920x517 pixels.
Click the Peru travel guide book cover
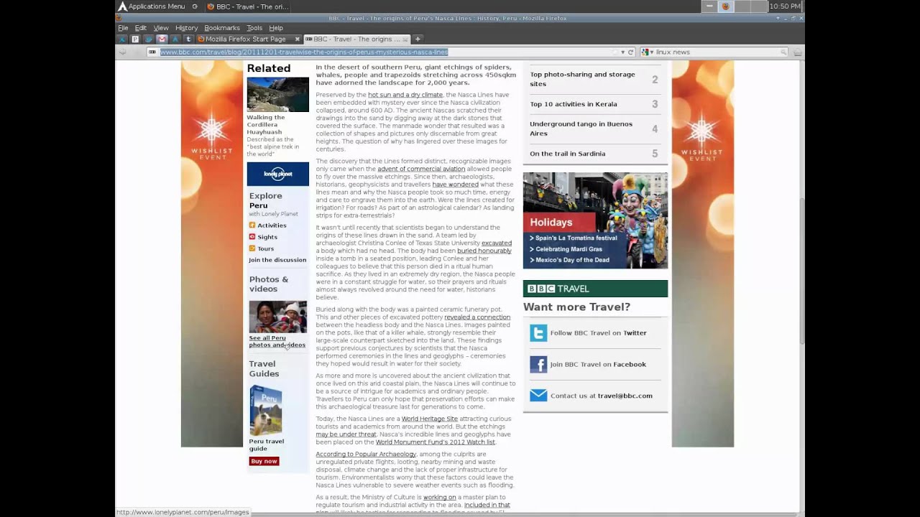click(265, 410)
